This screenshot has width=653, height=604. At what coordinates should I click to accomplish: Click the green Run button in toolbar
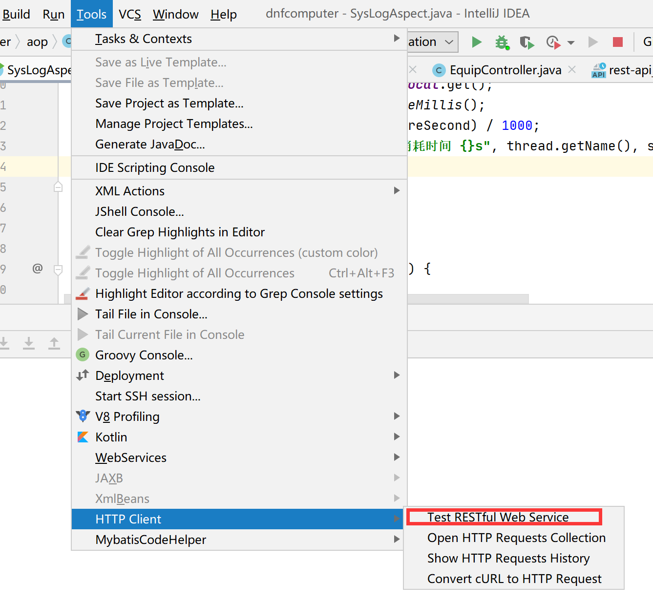477,42
